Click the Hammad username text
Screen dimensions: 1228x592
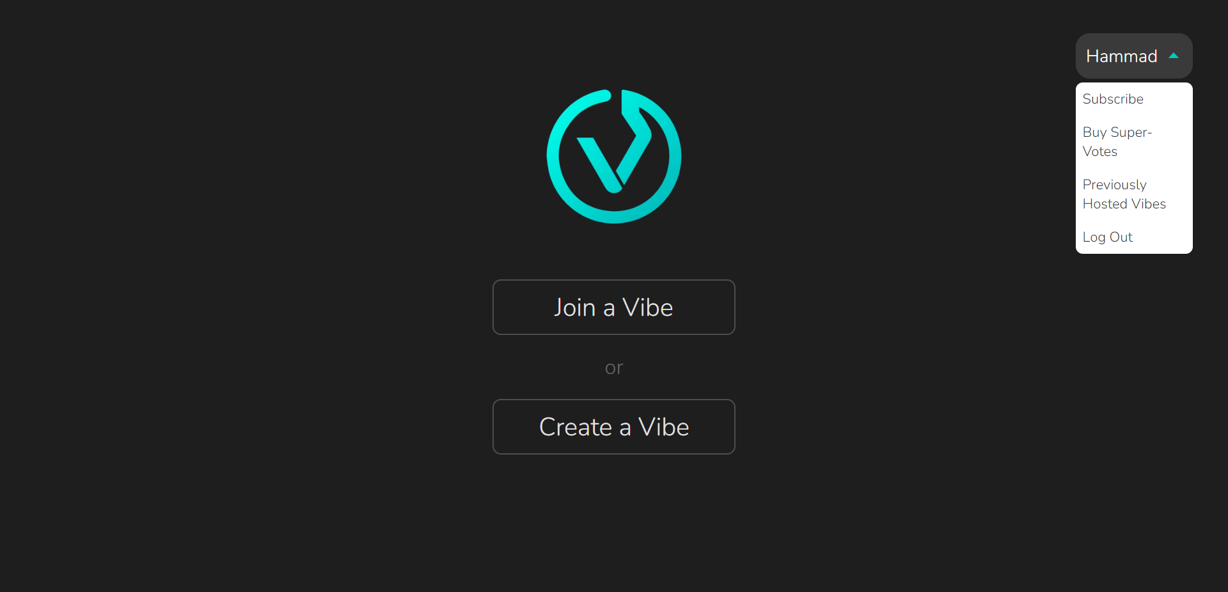coord(1122,56)
